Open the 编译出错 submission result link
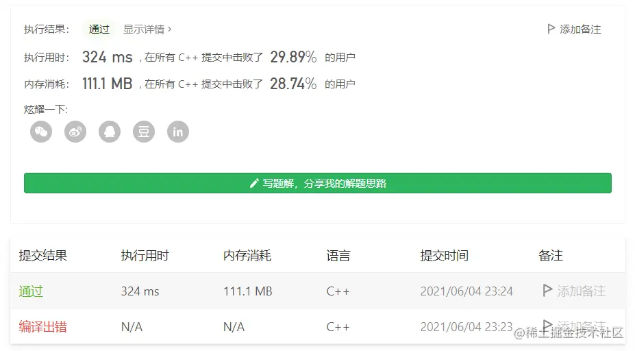This screenshot has width=635, height=351. [x=42, y=327]
